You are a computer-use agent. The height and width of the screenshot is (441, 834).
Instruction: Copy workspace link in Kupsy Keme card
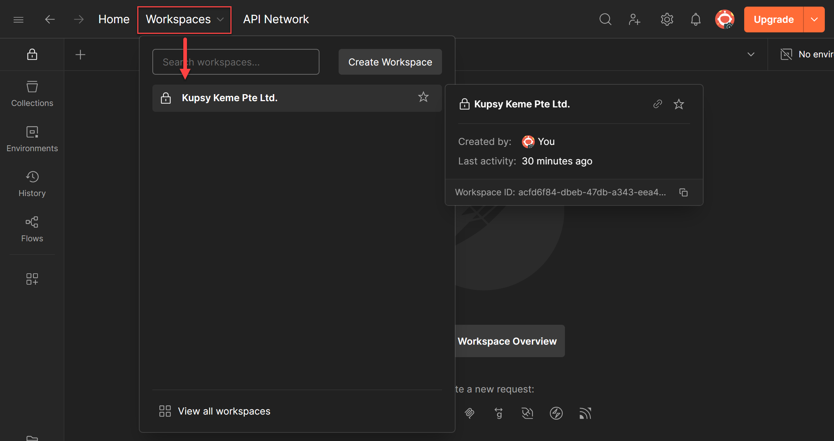[658, 104]
